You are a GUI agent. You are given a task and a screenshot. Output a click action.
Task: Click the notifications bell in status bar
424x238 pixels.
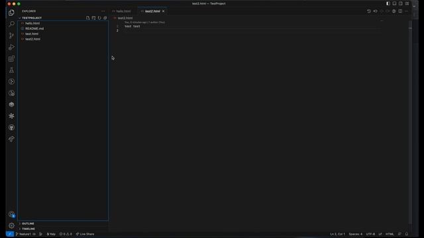pos(407,234)
